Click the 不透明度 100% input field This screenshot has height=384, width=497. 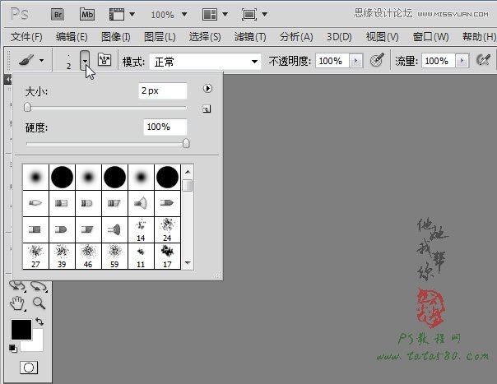click(332, 61)
